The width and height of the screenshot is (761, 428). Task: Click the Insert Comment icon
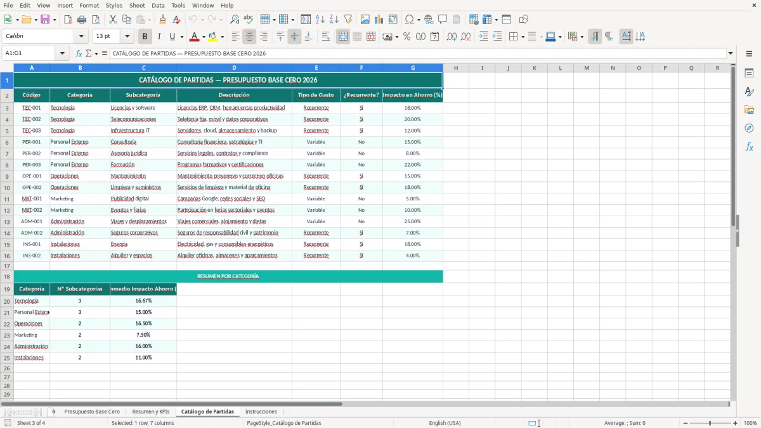tap(443, 20)
